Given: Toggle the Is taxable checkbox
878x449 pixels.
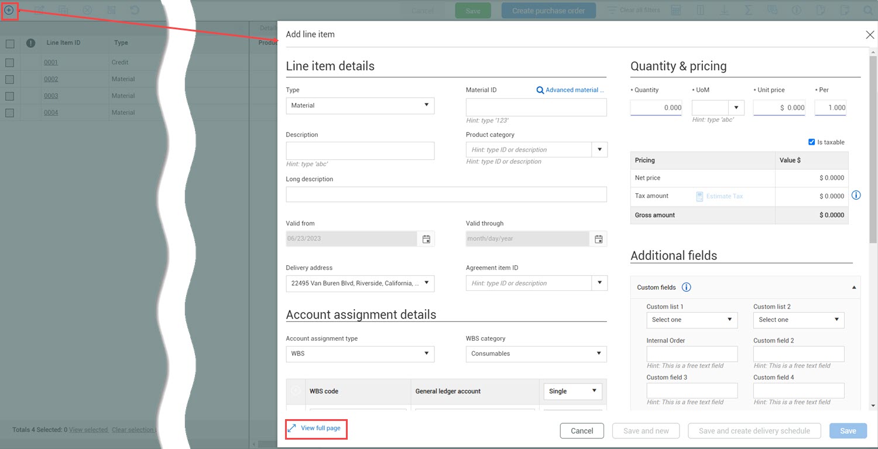Looking at the screenshot, I should tap(811, 142).
